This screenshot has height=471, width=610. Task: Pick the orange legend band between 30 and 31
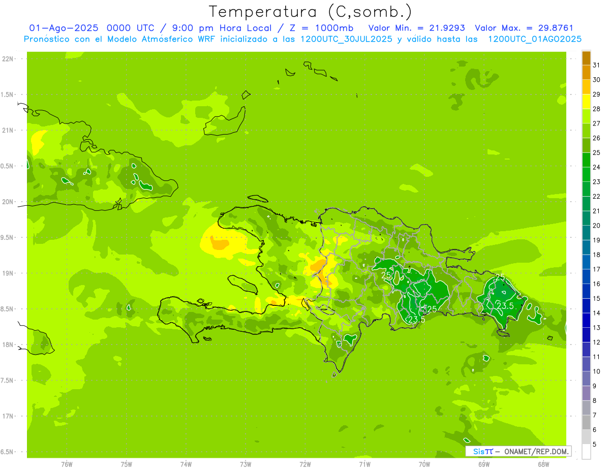pyautogui.click(x=586, y=73)
